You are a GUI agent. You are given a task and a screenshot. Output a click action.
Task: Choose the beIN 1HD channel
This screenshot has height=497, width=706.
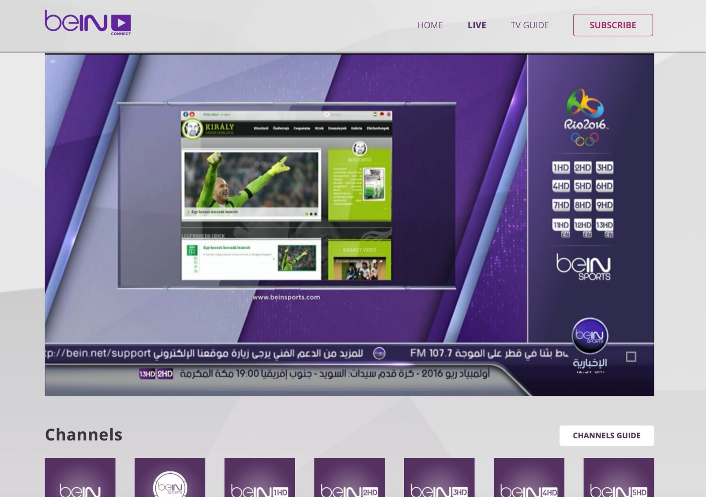click(x=260, y=478)
